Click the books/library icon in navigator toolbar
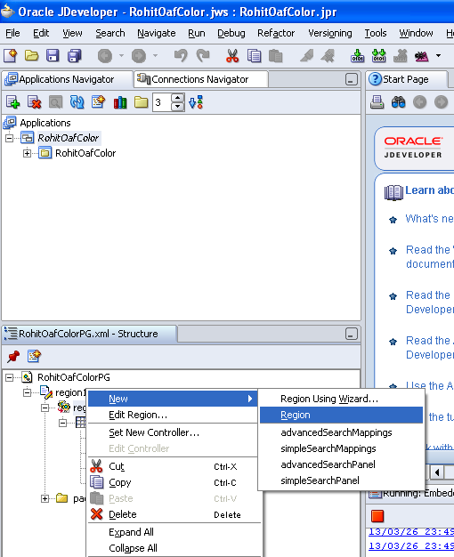 (120, 102)
